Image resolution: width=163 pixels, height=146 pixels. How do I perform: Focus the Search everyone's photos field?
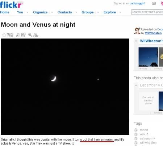pyautogui.click(x=147, y=12)
